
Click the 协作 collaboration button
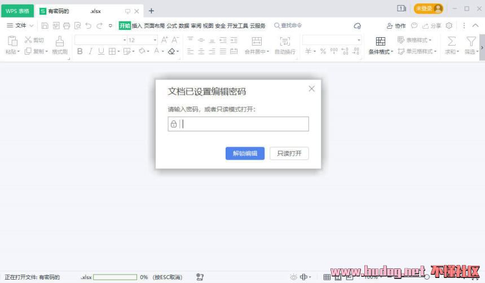396,26
